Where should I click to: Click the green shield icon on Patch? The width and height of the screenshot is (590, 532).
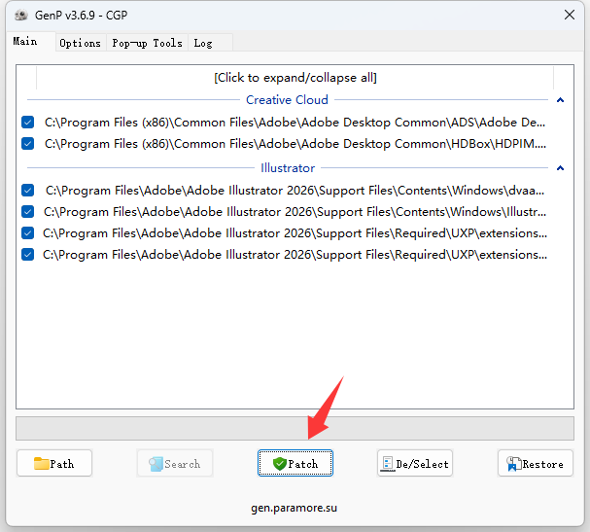280,464
